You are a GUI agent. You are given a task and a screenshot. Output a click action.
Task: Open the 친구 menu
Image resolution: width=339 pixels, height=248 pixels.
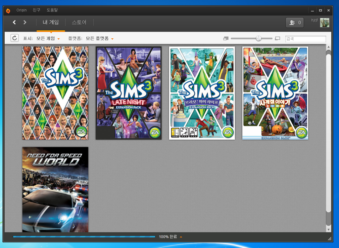click(36, 10)
